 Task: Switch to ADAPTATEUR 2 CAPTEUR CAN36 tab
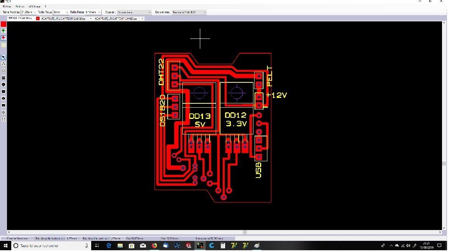point(63,19)
